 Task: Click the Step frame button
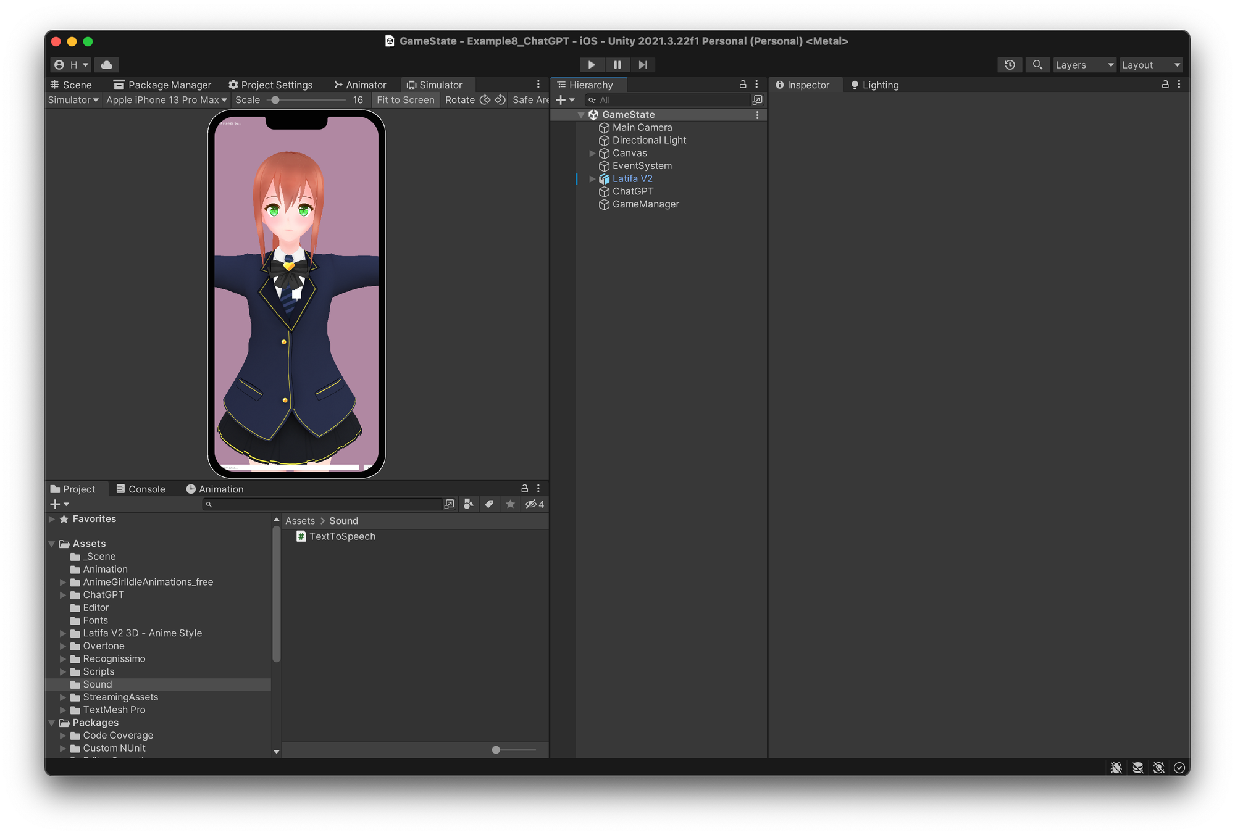tap(643, 65)
